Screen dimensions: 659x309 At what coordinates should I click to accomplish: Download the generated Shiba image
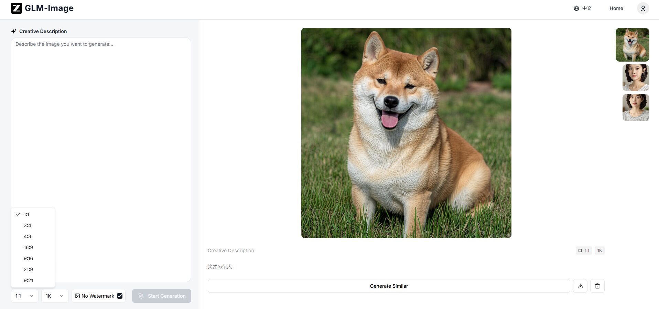pos(580,286)
